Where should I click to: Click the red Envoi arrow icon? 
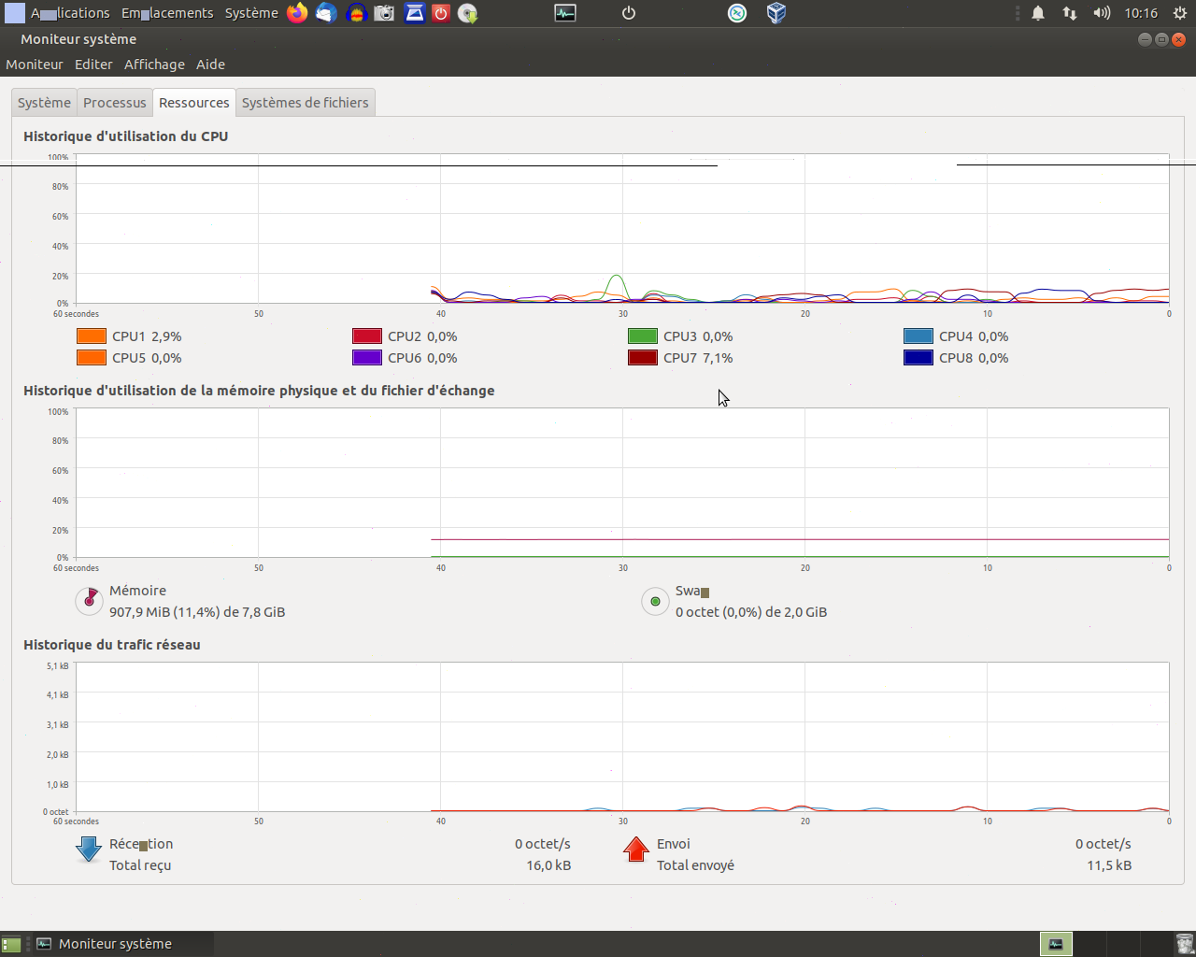636,849
